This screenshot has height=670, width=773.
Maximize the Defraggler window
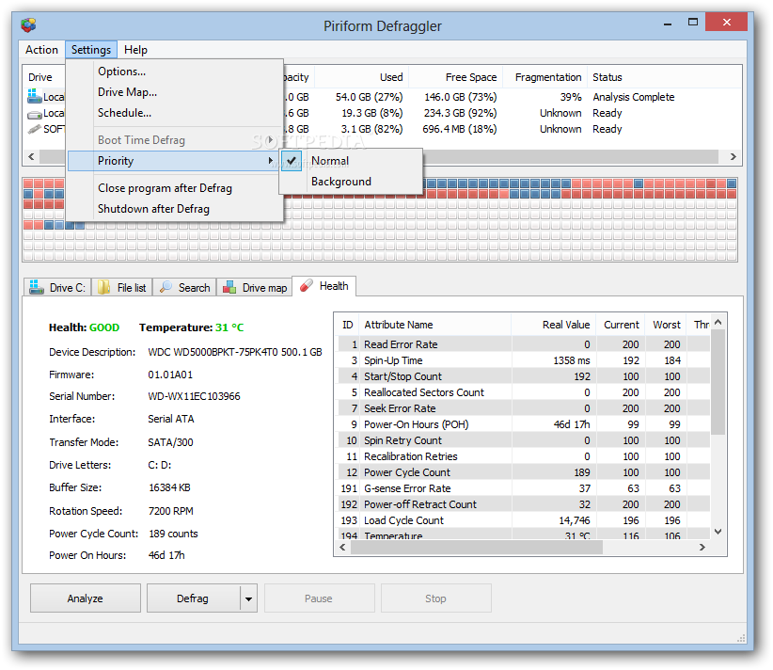point(693,23)
